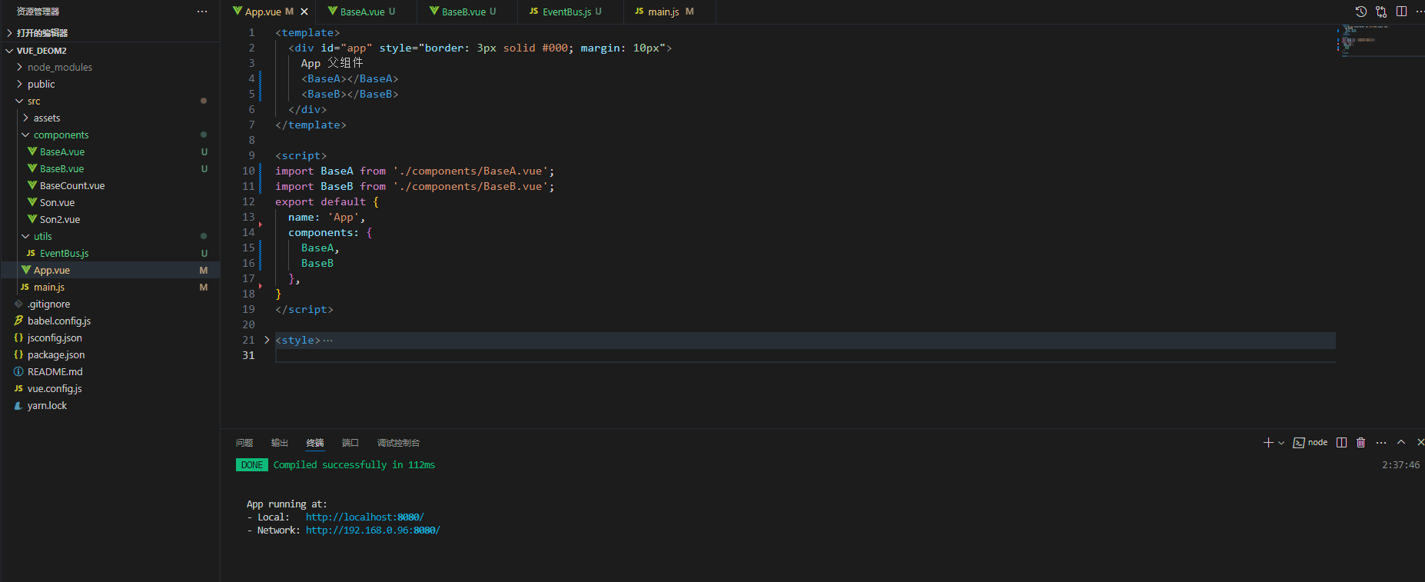Open README.md in the explorer

pos(111,372)
